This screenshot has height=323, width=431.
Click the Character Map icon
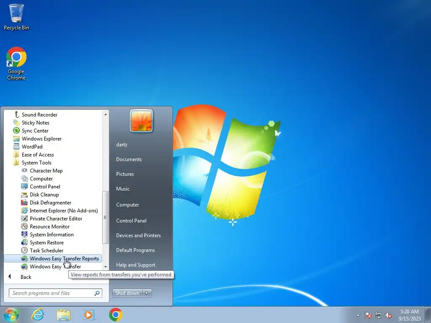click(24, 171)
